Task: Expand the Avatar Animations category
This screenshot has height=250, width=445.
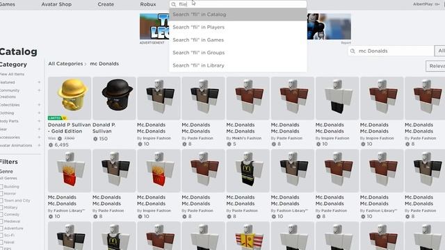Action: pyautogui.click(x=39, y=145)
